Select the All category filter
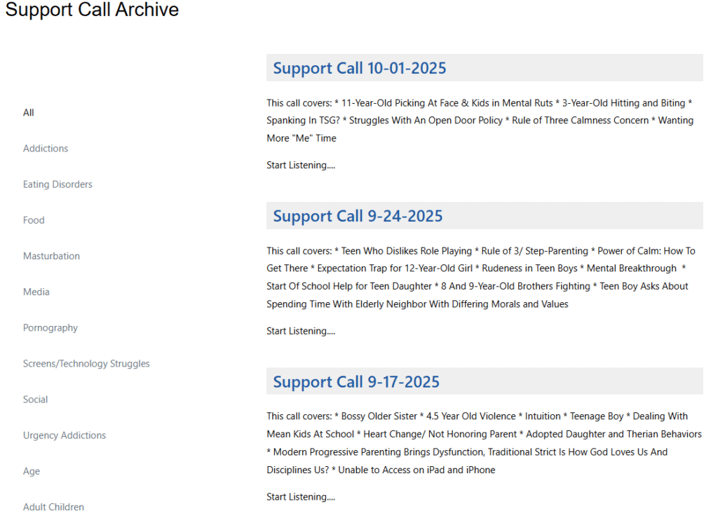Screen dimensions: 718x511 coord(28,112)
